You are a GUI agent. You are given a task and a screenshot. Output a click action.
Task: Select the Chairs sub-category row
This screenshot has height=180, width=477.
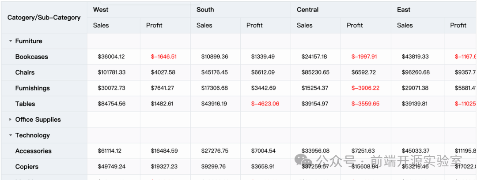point(25,72)
